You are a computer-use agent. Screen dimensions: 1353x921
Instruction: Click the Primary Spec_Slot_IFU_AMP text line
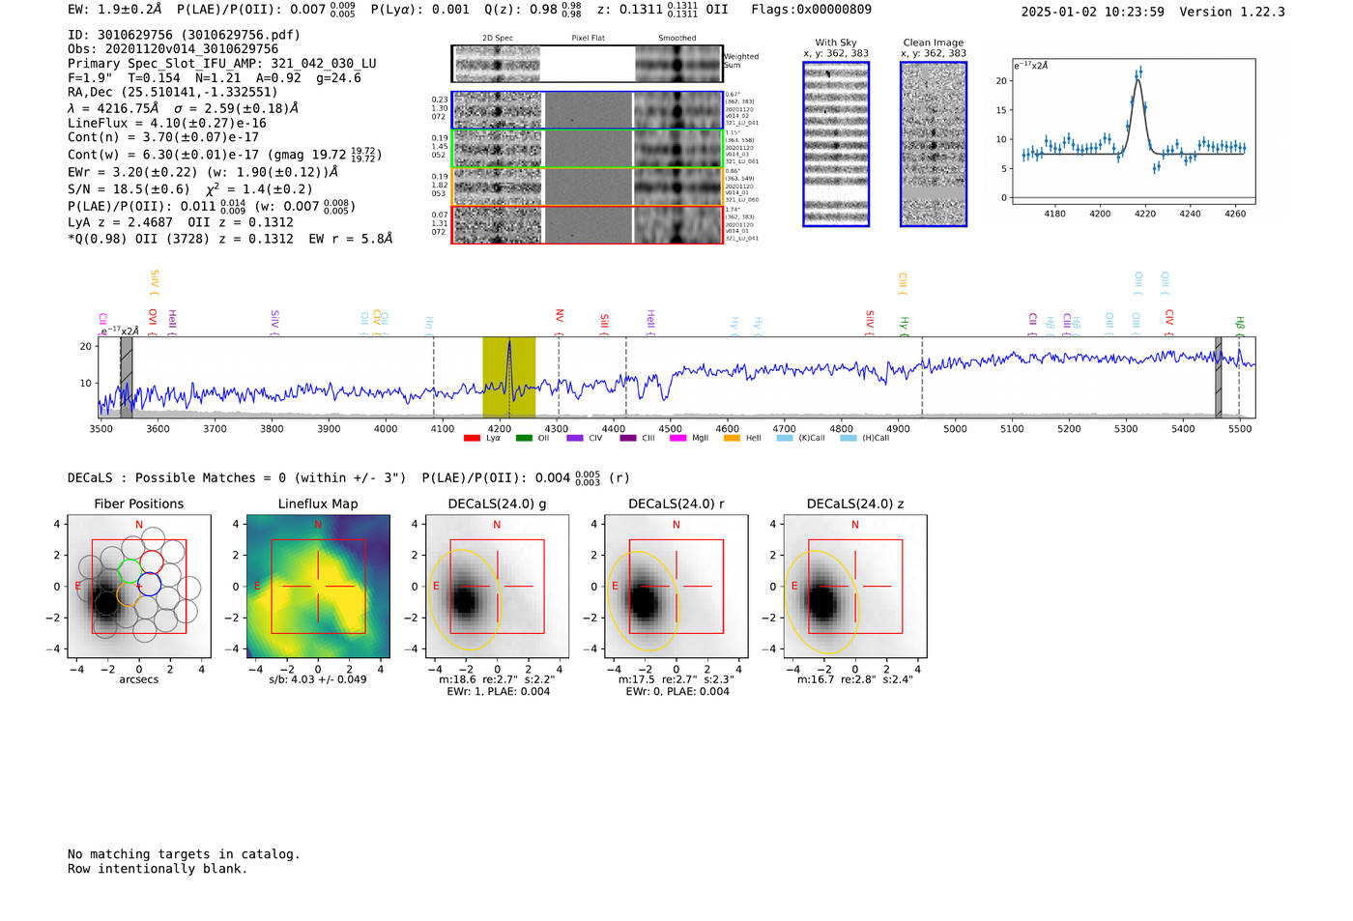222,64
